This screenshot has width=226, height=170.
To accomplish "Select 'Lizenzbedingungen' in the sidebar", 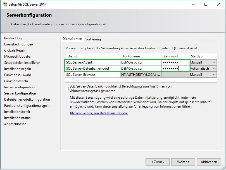I will [x=18, y=44].
